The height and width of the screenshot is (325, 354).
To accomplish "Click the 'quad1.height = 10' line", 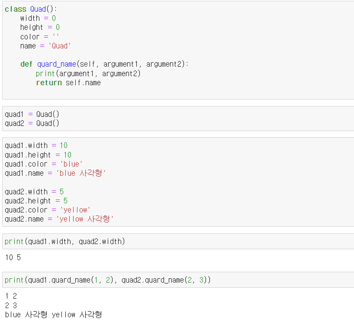I will pos(38,155).
